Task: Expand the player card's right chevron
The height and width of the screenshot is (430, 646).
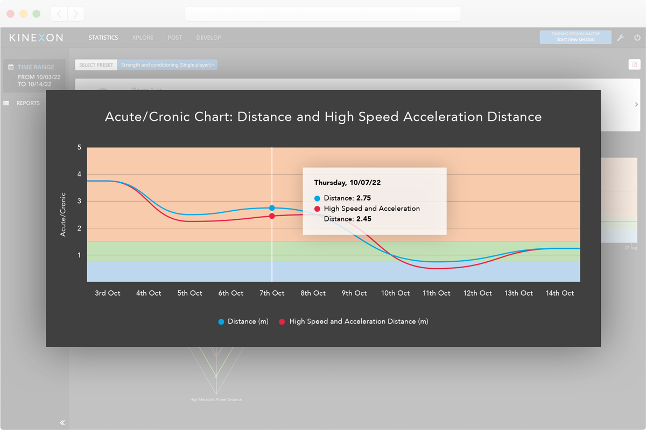Action: coord(636,104)
